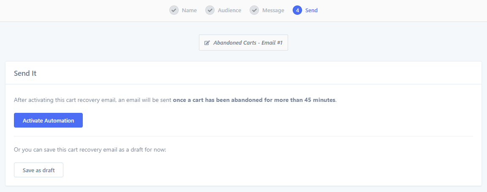Click the 'Or you can save' draft sentence

point(90,150)
